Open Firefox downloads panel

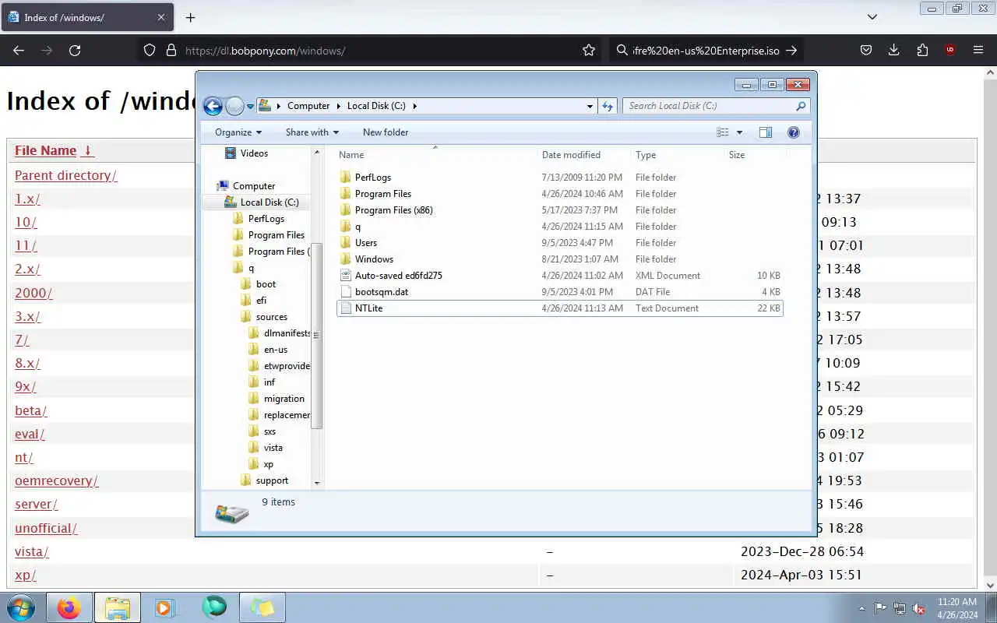894,50
